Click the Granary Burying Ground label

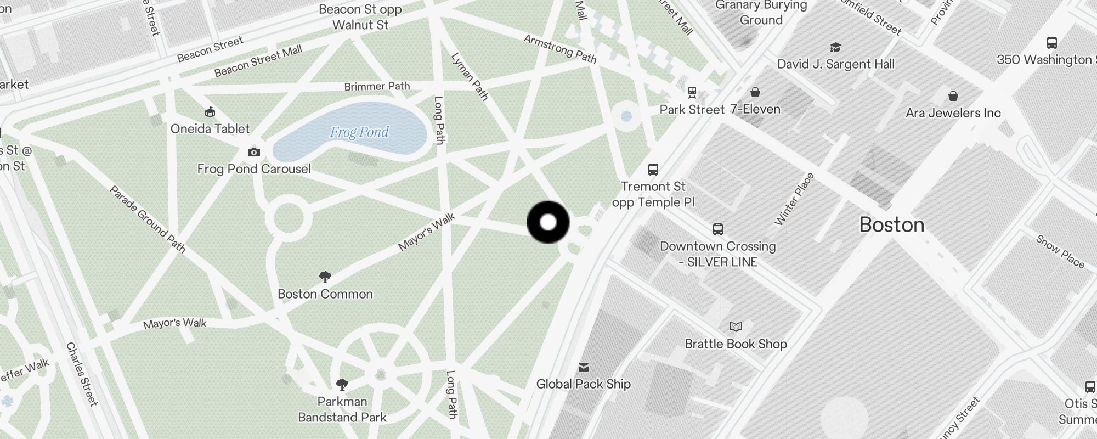point(761,13)
